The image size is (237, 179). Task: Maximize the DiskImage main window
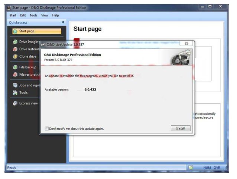click(x=210, y=6)
